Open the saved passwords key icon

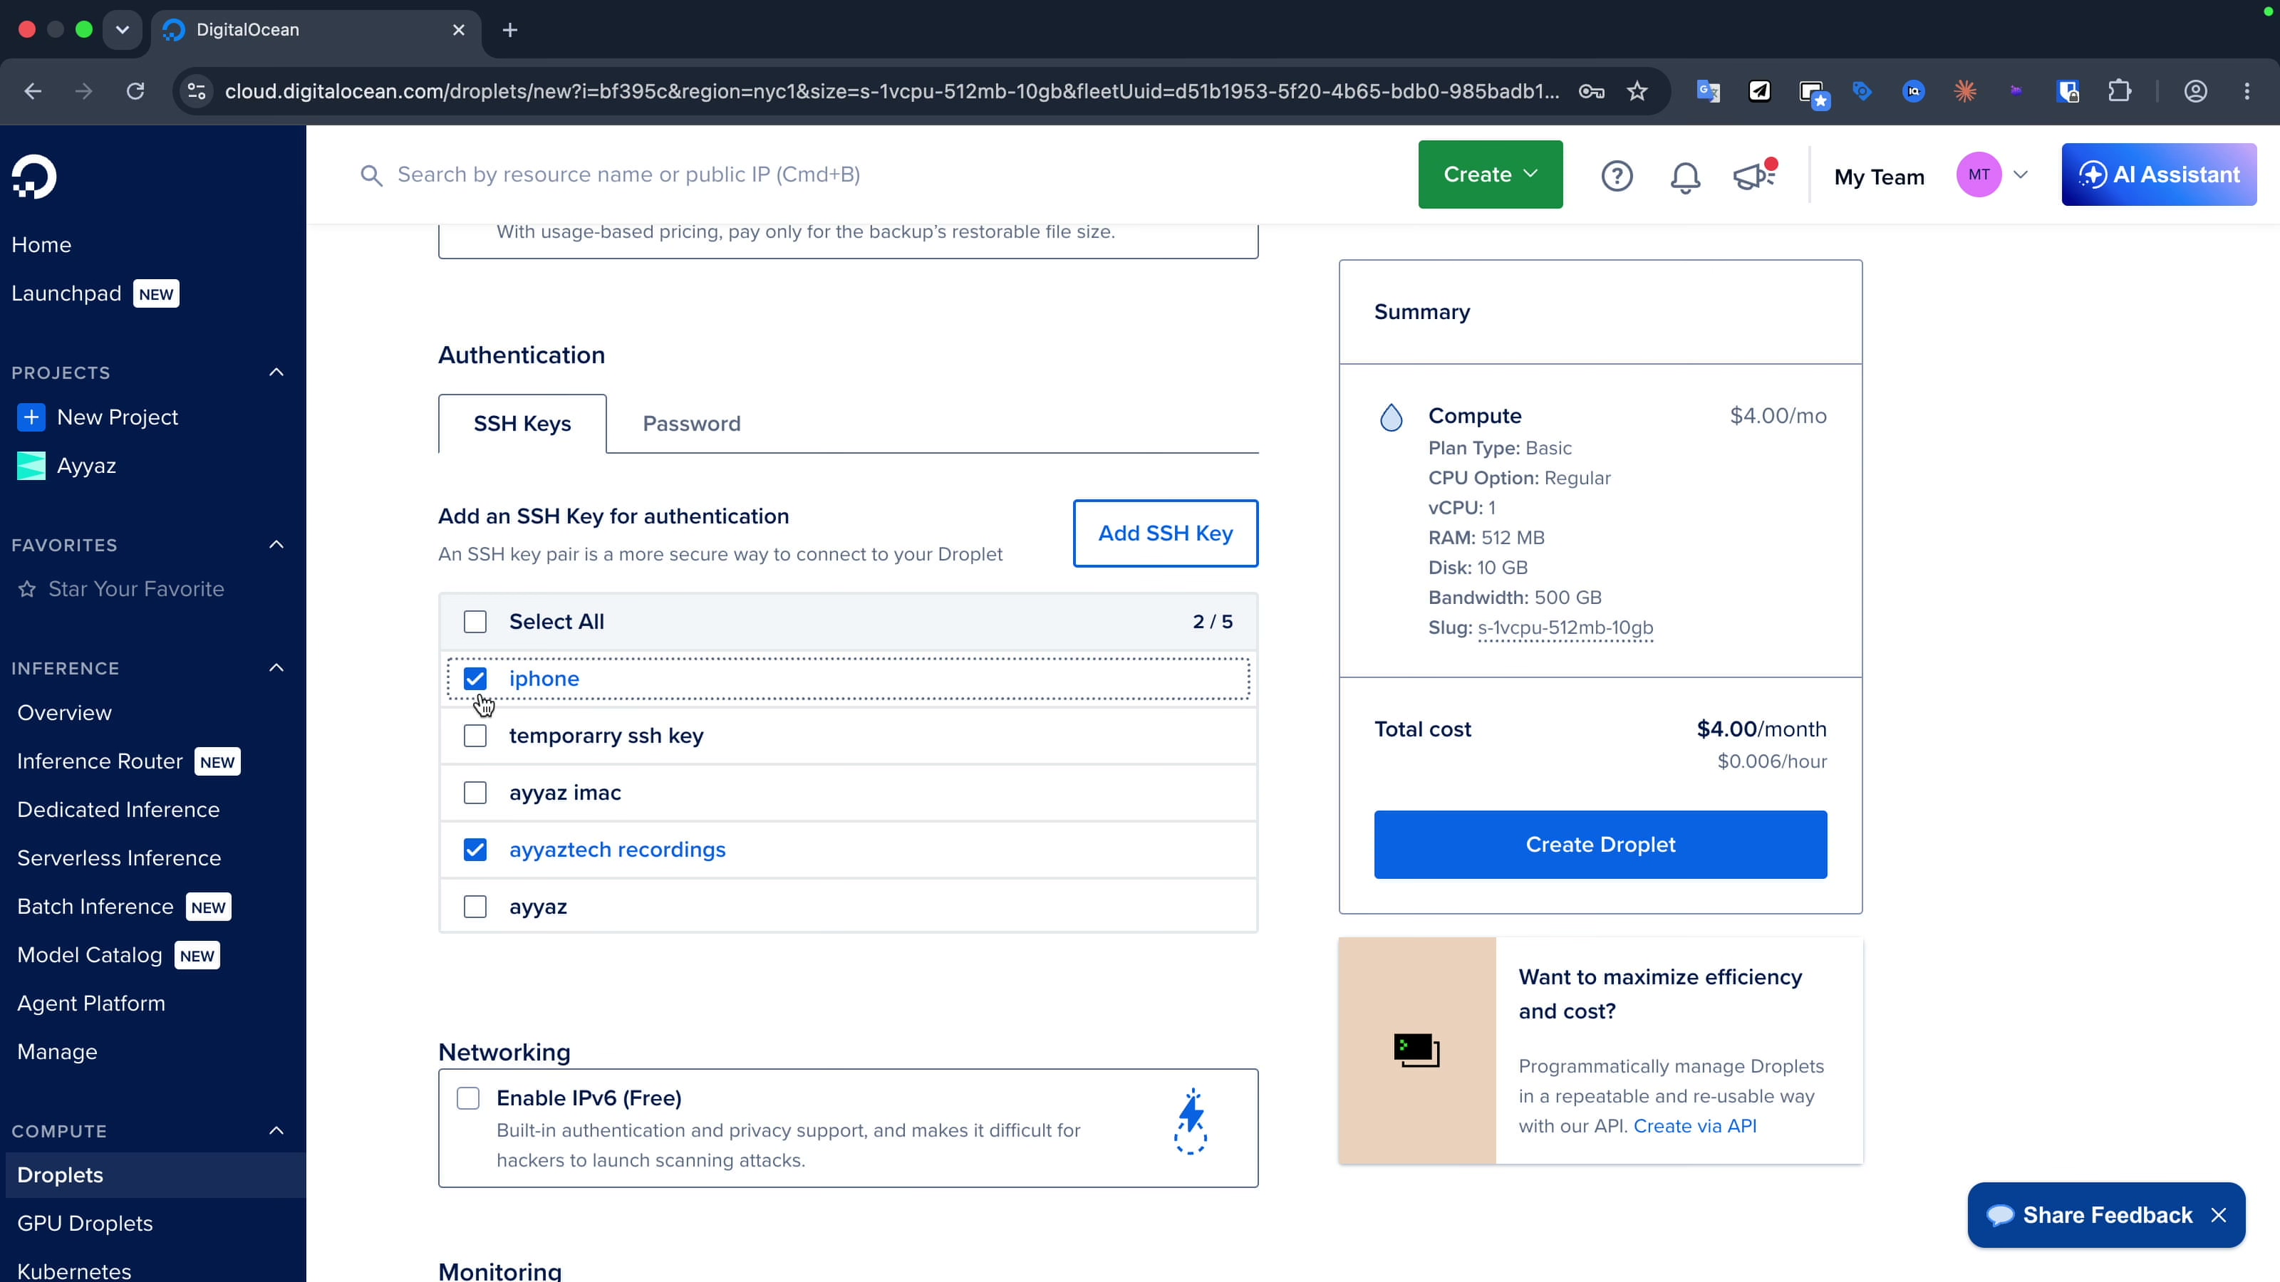1592,91
